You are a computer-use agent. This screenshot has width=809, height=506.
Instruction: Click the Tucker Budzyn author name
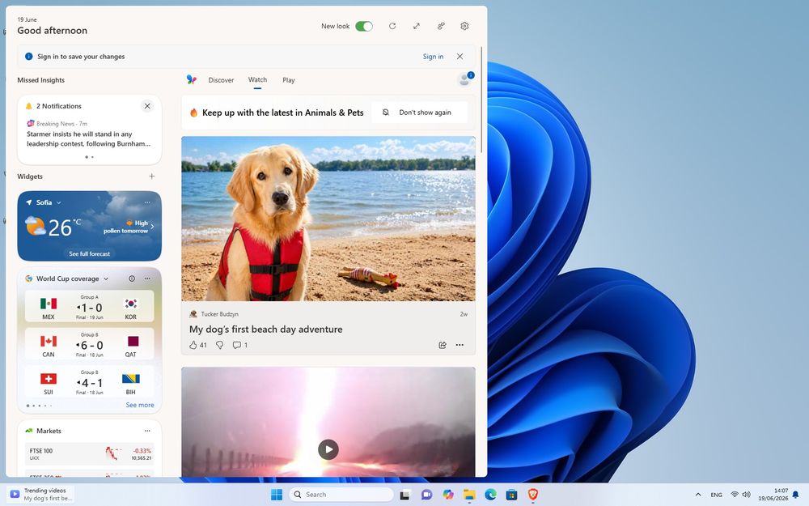[x=220, y=314]
